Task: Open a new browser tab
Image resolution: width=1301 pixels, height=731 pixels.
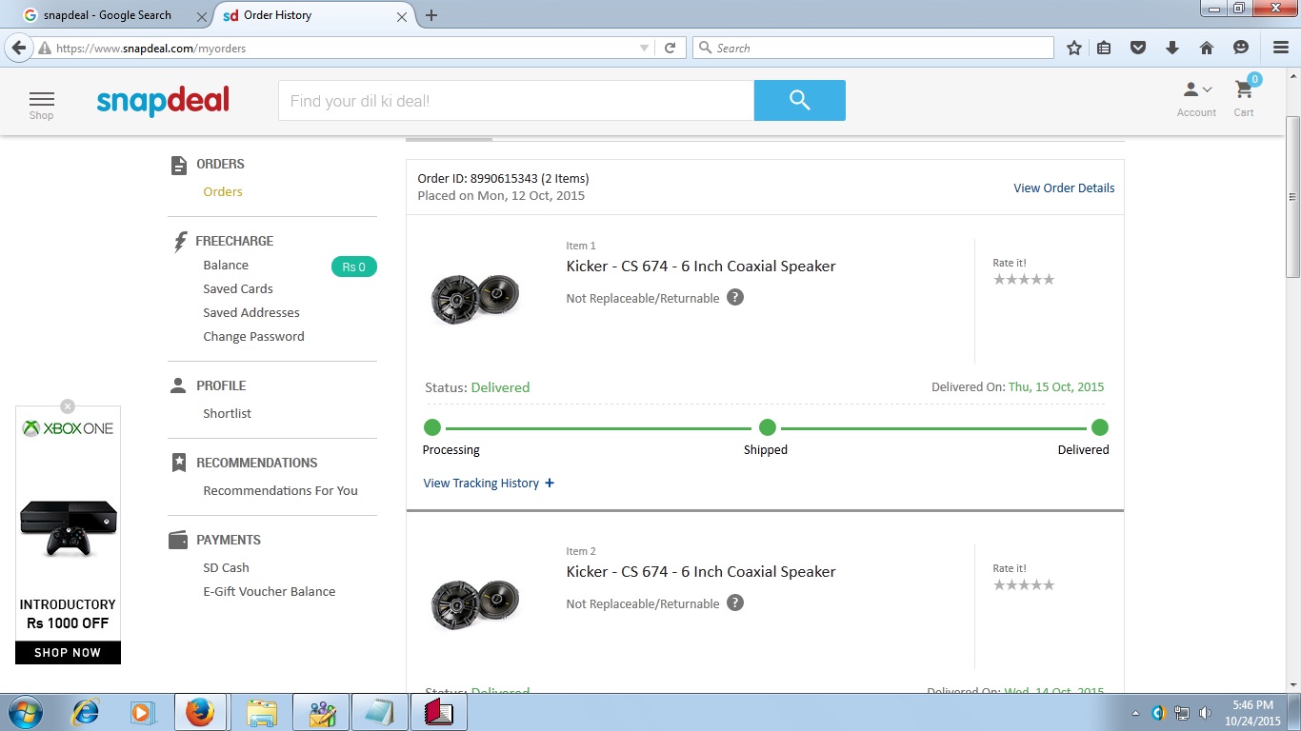Action: [x=431, y=15]
